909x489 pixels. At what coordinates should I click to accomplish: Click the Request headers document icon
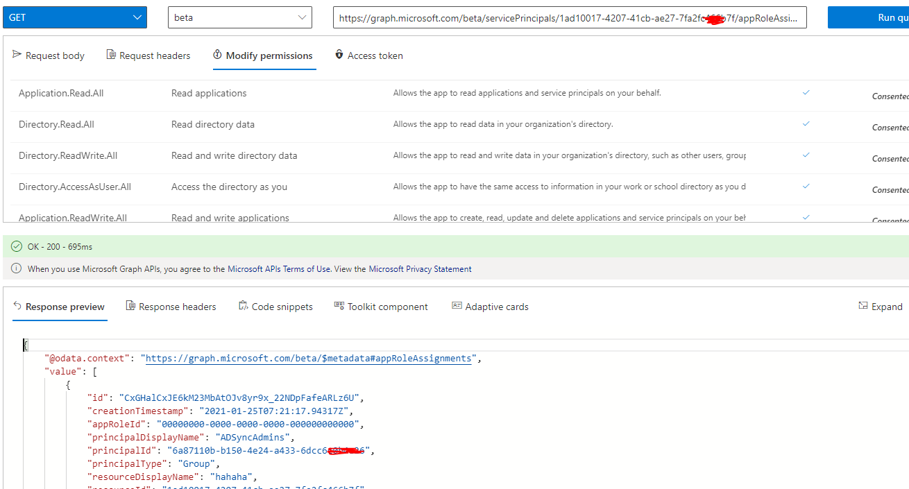click(x=111, y=55)
